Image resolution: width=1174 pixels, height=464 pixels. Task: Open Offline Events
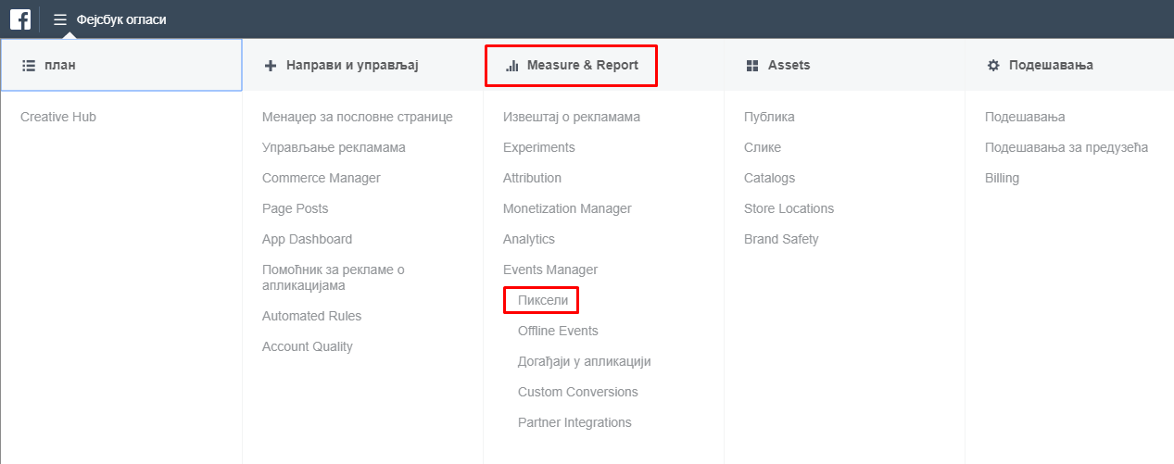click(x=558, y=331)
